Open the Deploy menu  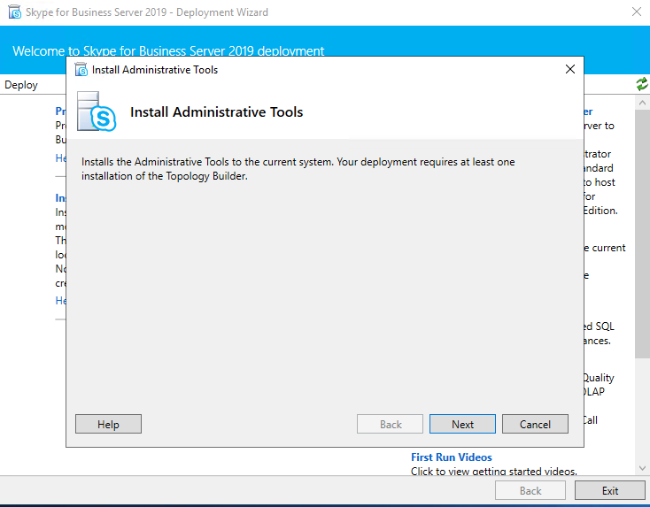(x=21, y=85)
